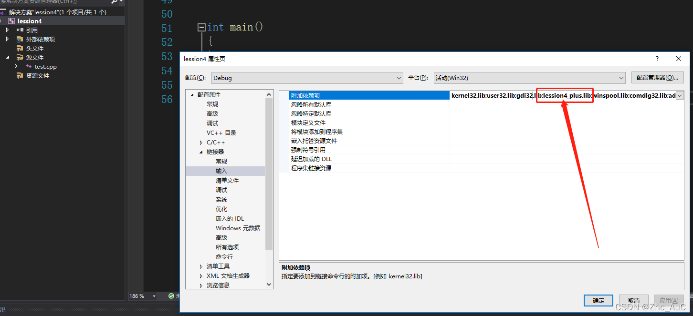
Task: Select 常规 under 配置属性
Action: (212, 104)
